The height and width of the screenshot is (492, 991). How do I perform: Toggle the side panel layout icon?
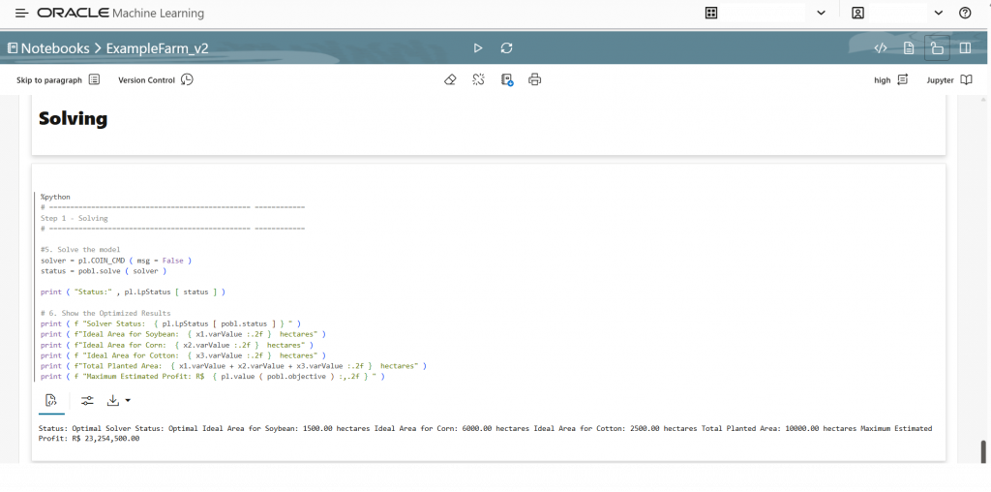(965, 48)
